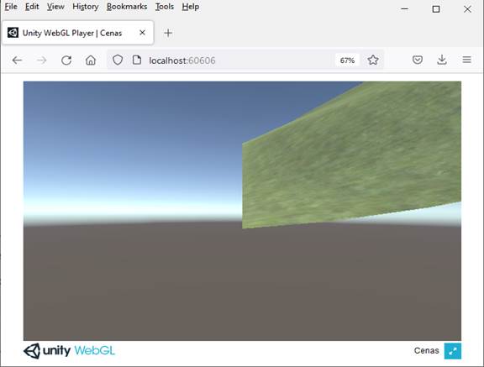The width and height of the screenshot is (484, 367).
Task: Reload the current page
Action: [66, 60]
